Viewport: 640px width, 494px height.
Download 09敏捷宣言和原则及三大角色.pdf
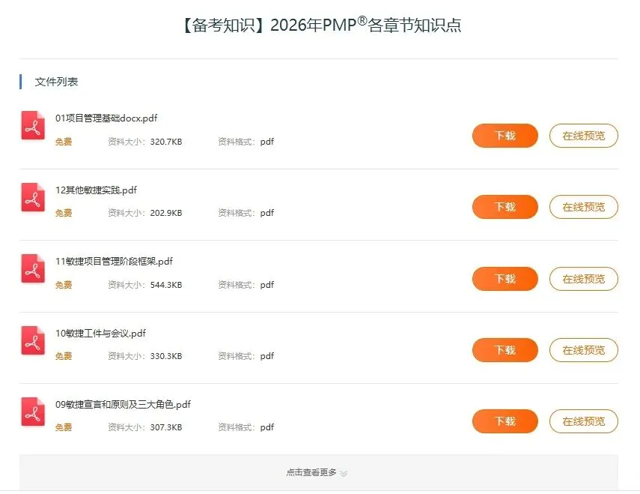click(505, 421)
